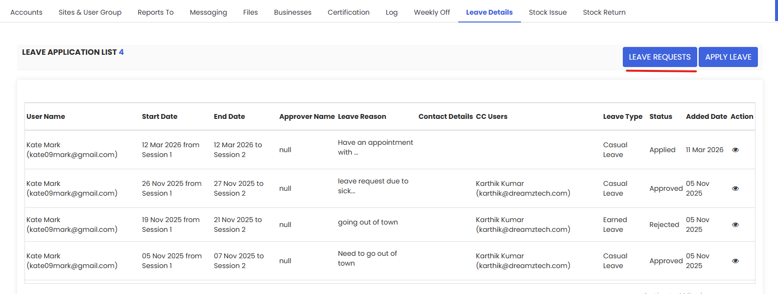This screenshot has width=778, height=294.
Task: Click the '26 Nov 2025 from Session 1' cell
Action: pos(172,188)
